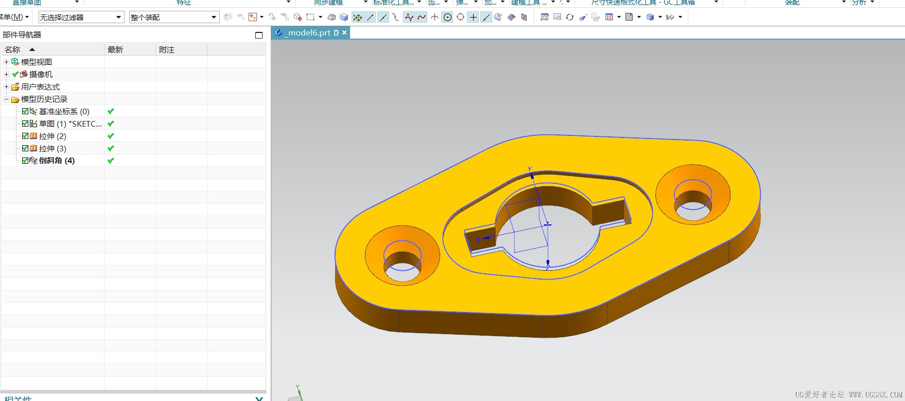This screenshot has height=401, width=905.
Task: Select the 拉伸 (2) feature row
Action: tap(53, 136)
